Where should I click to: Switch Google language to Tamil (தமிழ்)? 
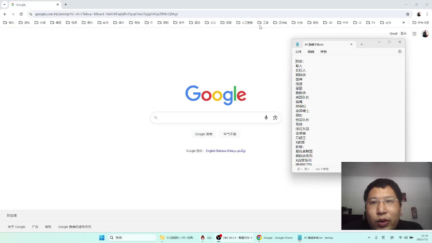241,151
